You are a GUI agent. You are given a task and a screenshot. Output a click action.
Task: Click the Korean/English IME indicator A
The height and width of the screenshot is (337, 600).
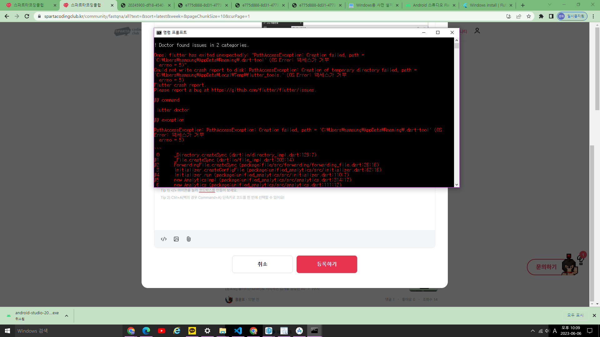pos(555,331)
